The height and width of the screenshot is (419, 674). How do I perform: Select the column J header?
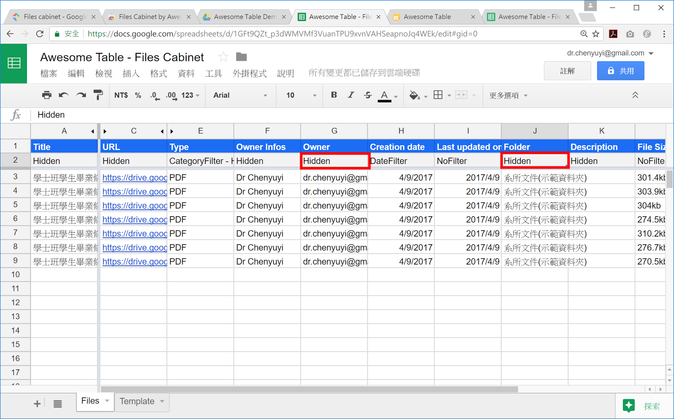click(535, 131)
